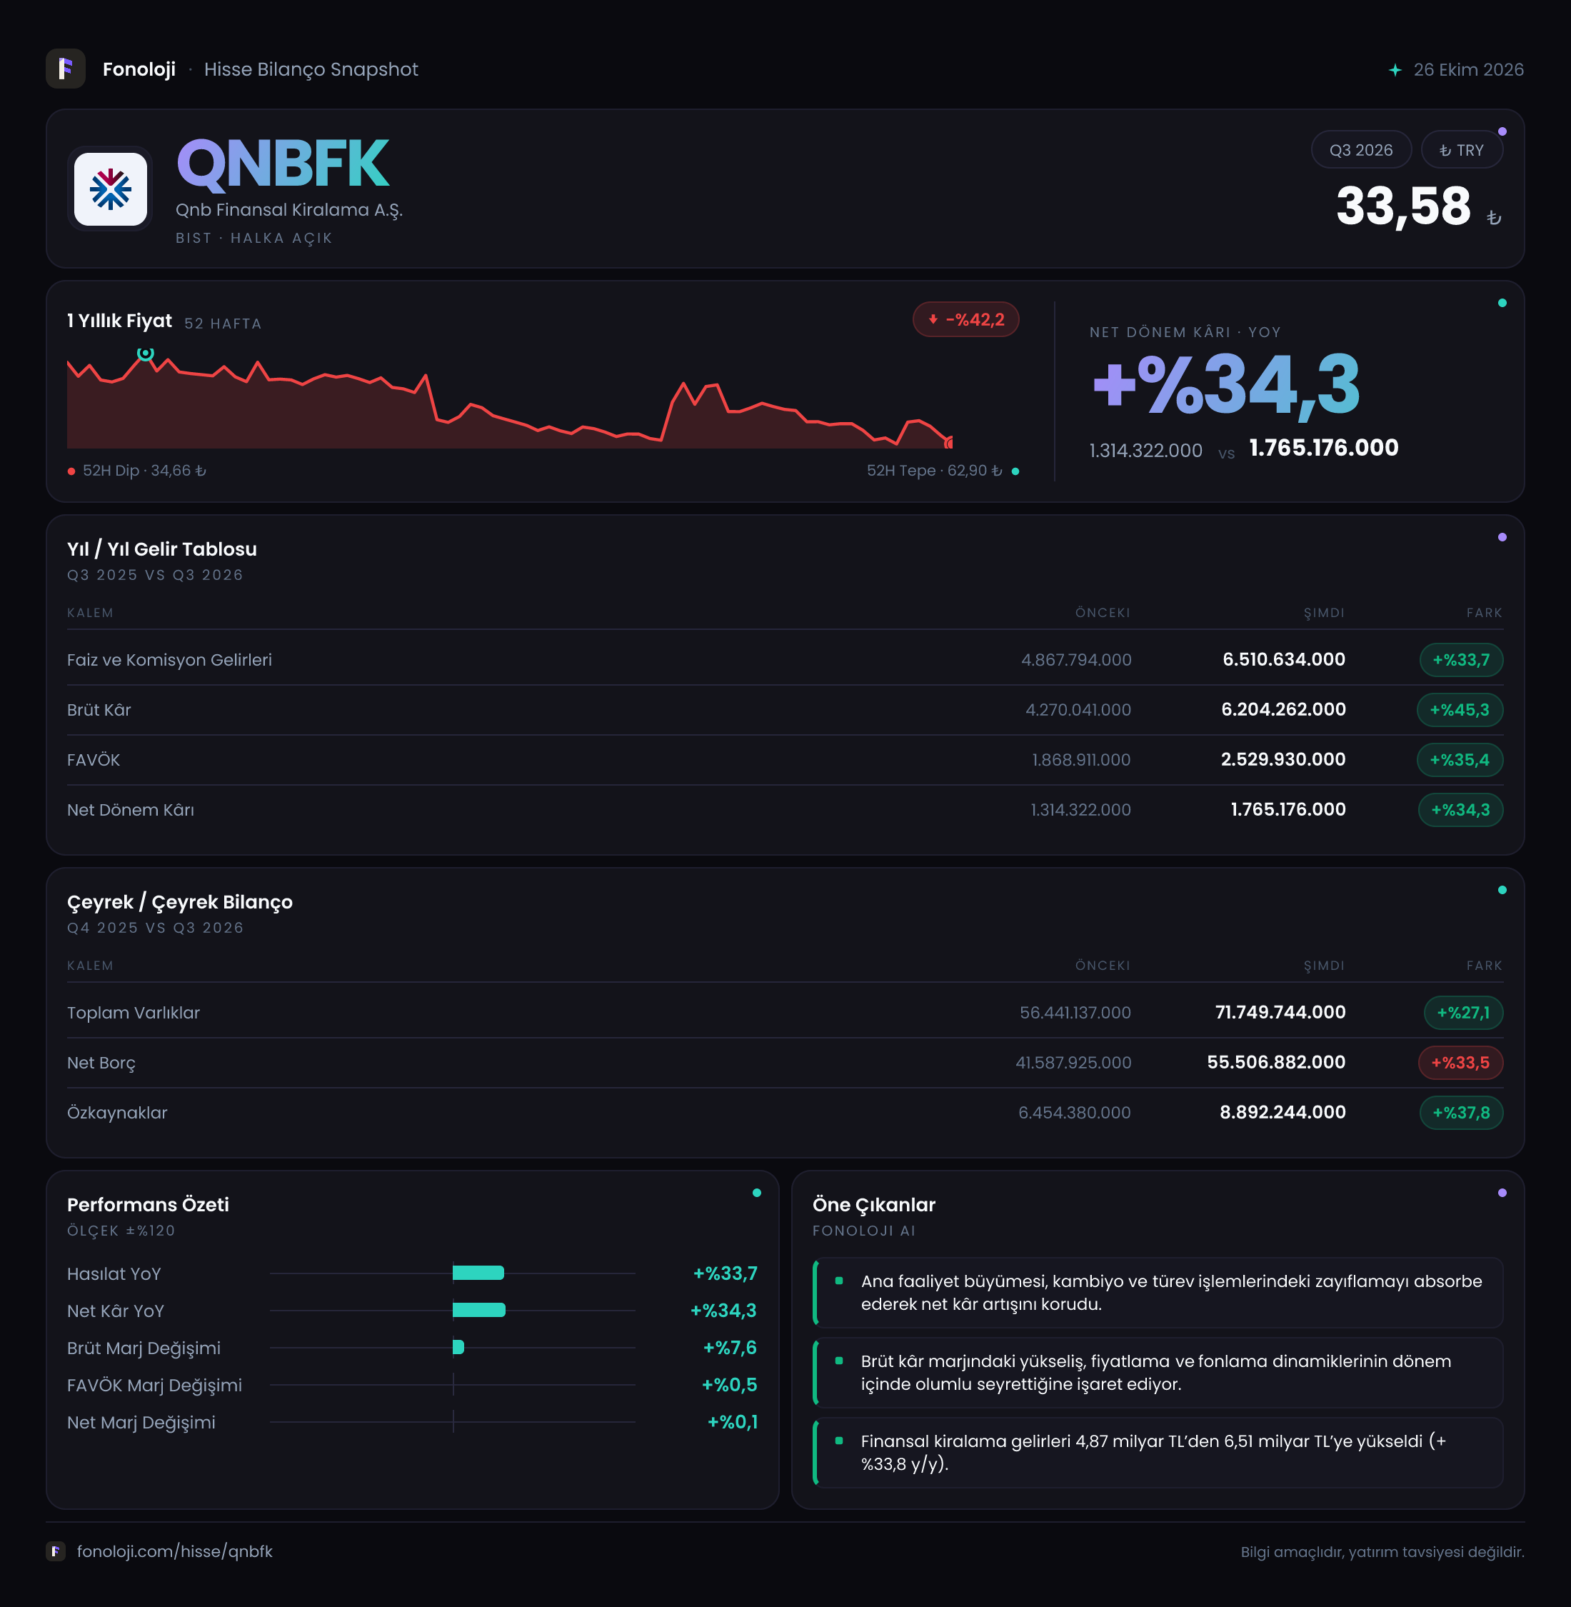The width and height of the screenshot is (1571, 1607).
Task: Click the +%45,3 Brüt Kâr badge
Action: click(1459, 710)
